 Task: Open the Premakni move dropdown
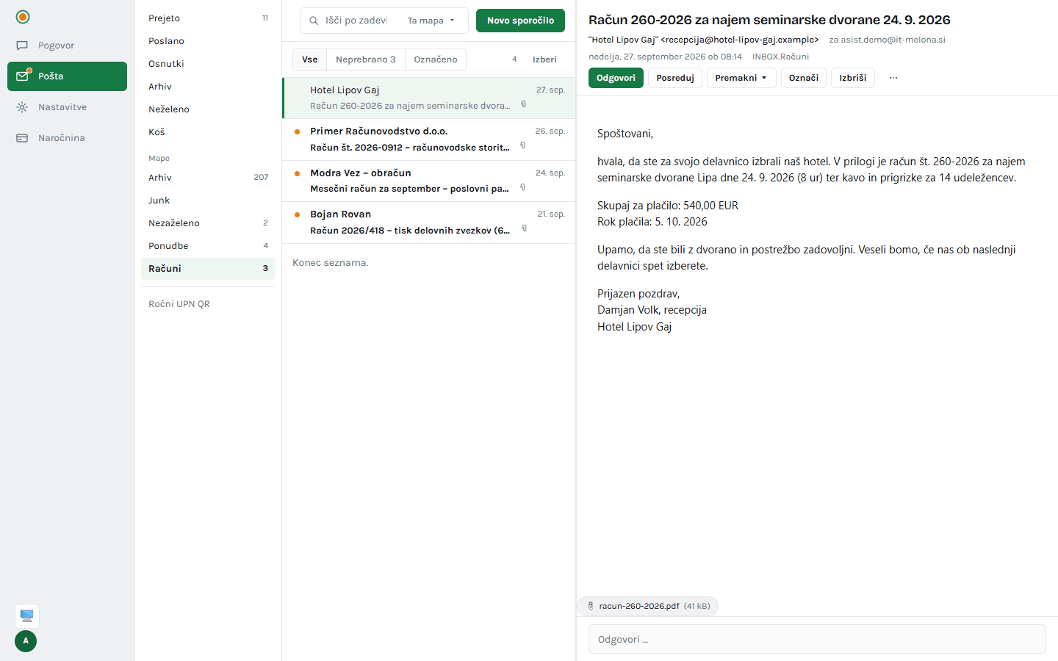tap(741, 78)
